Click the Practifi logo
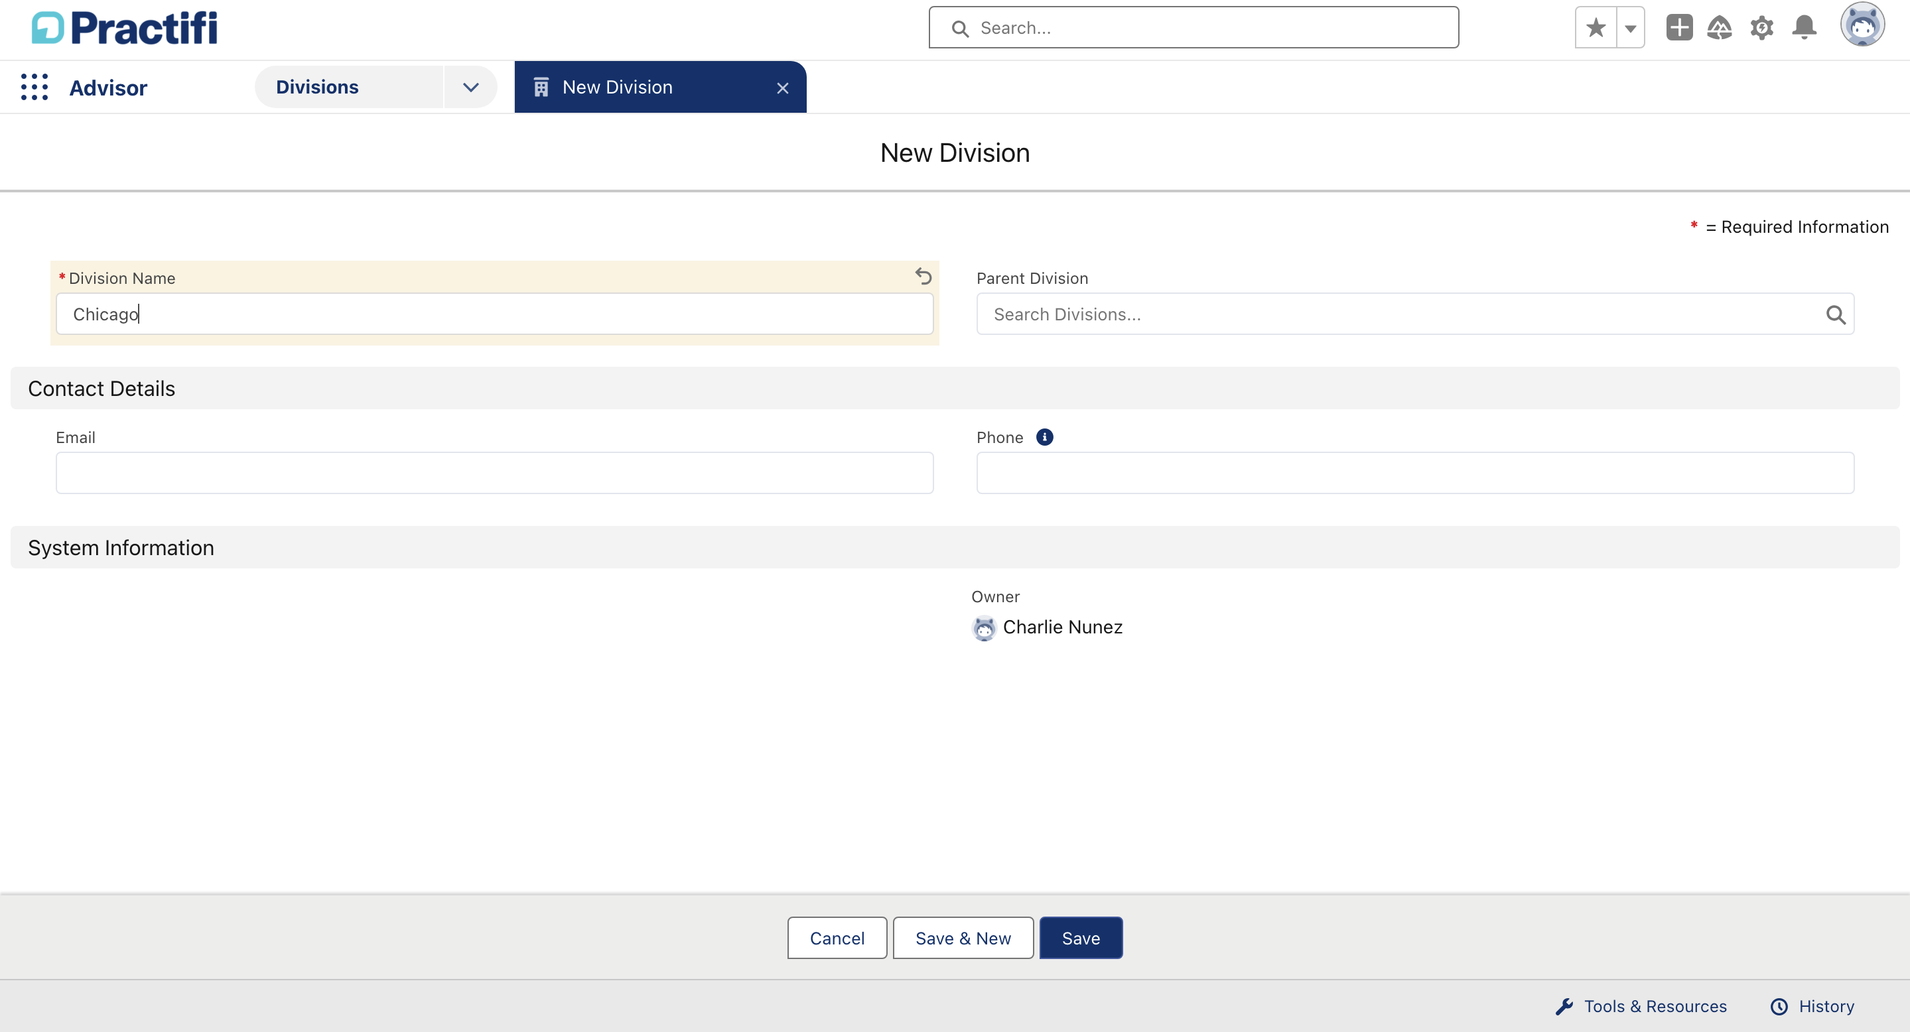 [x=125, y=27]
